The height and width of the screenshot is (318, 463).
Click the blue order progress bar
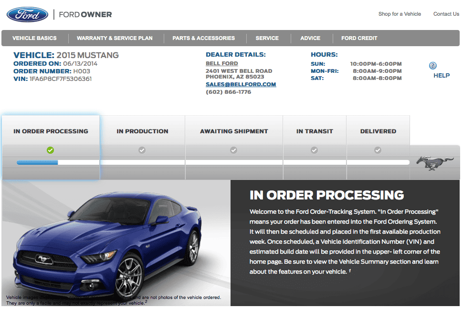pos(37,162)
